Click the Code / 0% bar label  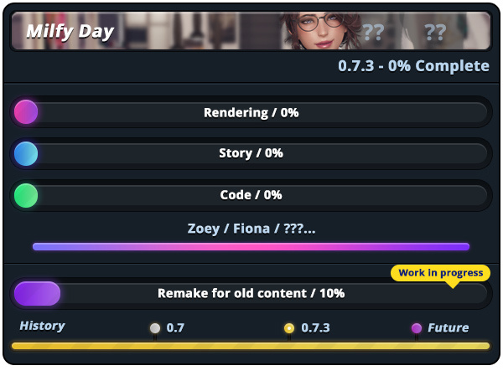(x=251, y=195)
